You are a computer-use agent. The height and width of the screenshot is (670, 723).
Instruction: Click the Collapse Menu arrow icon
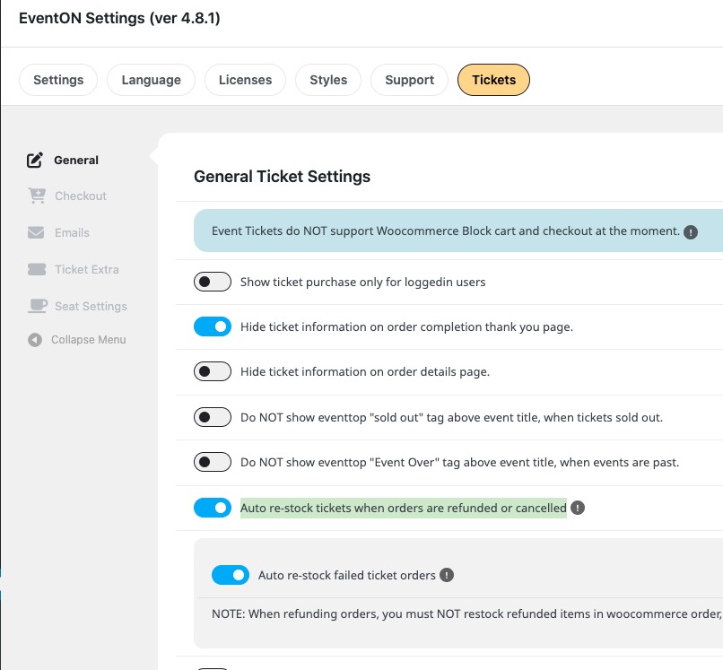[x=35, y=340]
